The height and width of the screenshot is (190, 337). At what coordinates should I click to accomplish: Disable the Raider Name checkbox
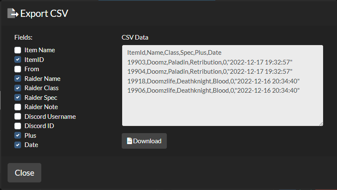pyautogui.click(x=18, y=79)
